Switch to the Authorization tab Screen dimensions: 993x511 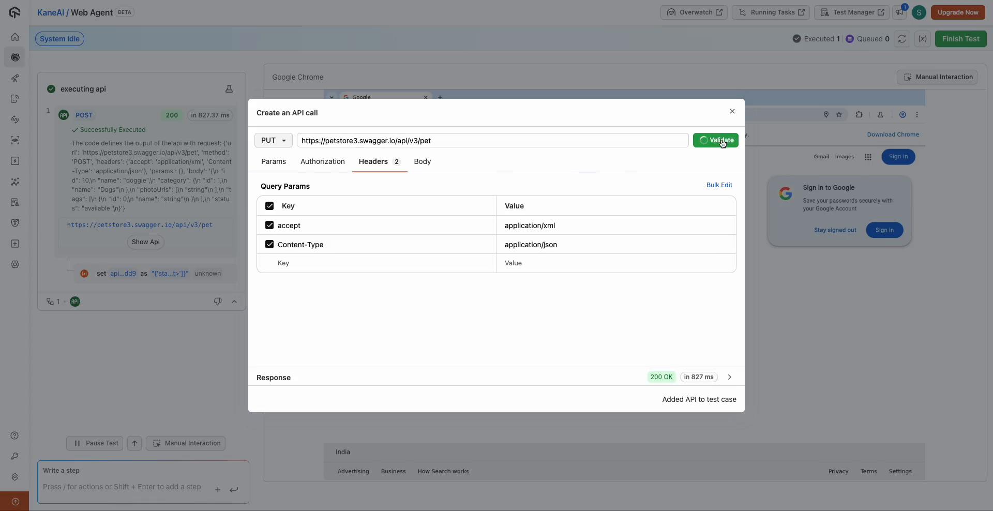(x=322, y=161)
